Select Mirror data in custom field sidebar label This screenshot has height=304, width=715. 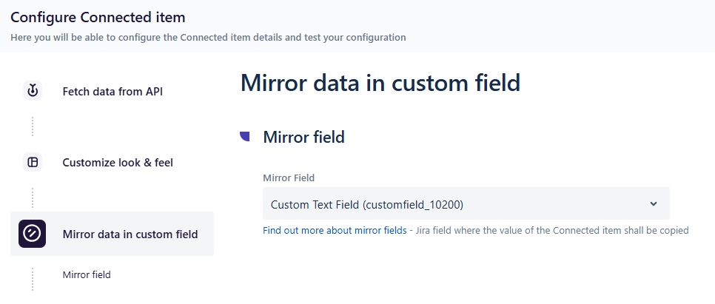(x=130, y=234)
